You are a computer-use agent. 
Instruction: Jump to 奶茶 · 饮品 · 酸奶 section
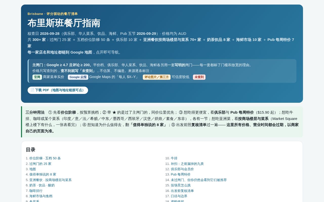(42, 185)
